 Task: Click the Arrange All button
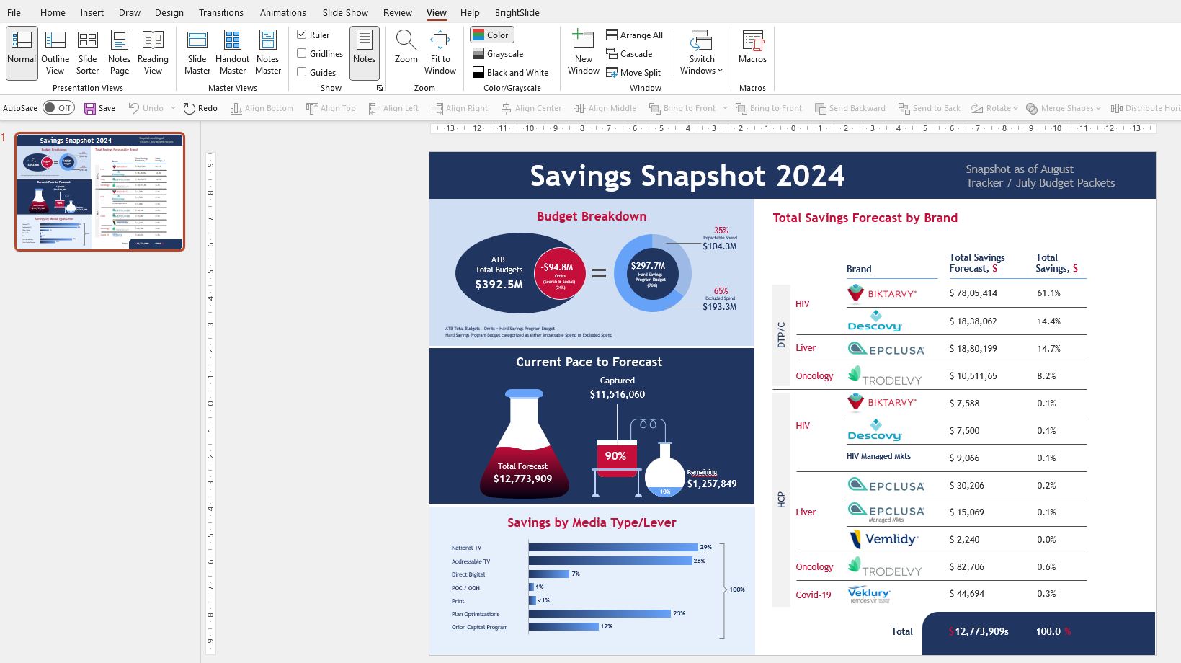[x=634, y=35]
